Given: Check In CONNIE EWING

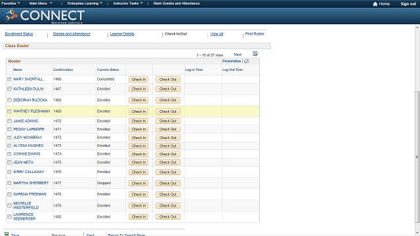Looking at the screenshot, I should [x=138, y=154].
